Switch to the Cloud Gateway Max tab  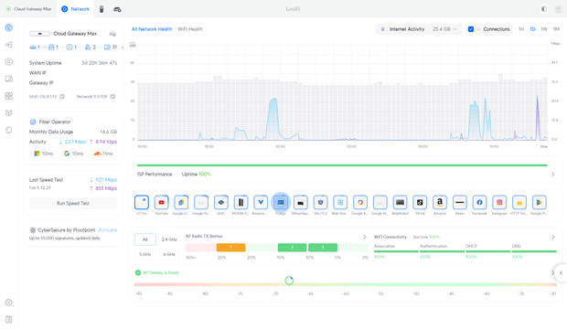pos(29,9)
